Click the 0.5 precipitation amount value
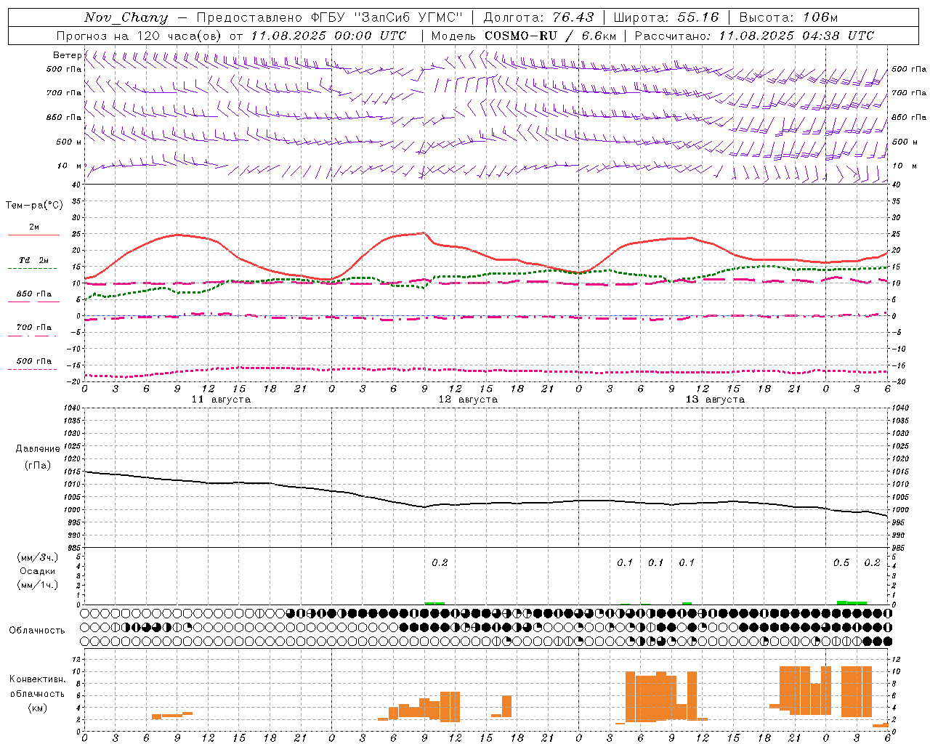 coord(841,563)
